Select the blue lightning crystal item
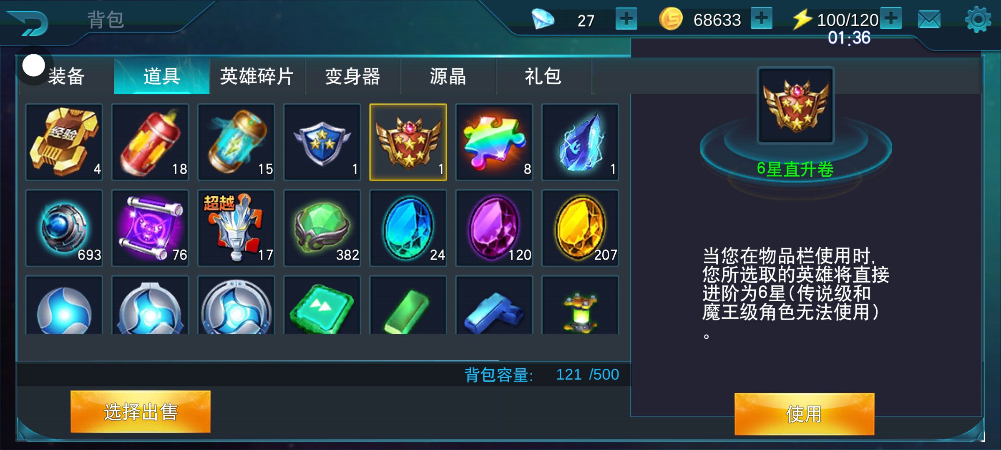The image size is (1001, 450). click(580, 142)
